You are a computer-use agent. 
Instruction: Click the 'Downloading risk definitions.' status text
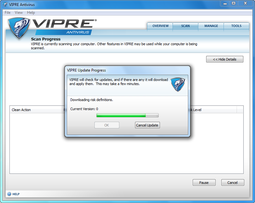click(91, 100)
